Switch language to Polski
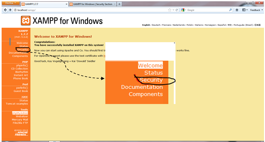This screenshot has height=142, width=265. pos(190,25)
